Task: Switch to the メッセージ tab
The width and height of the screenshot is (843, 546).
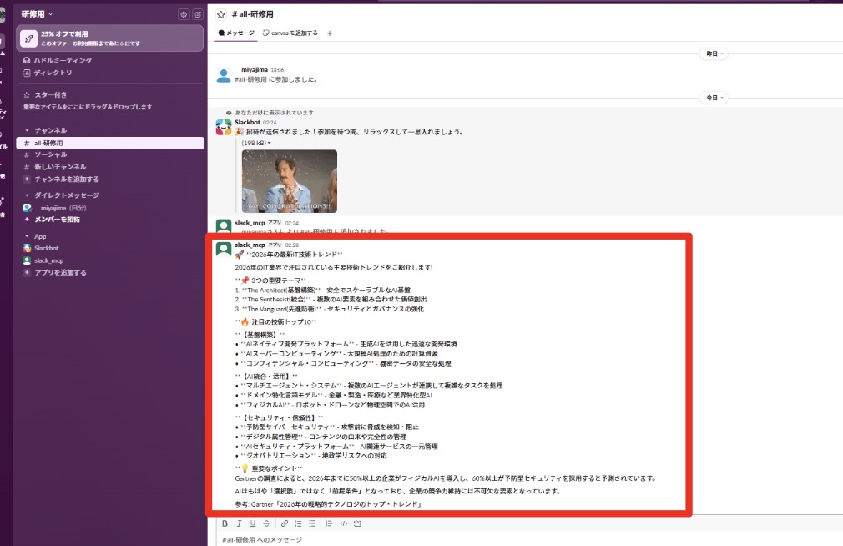Action: pos(236,33)
